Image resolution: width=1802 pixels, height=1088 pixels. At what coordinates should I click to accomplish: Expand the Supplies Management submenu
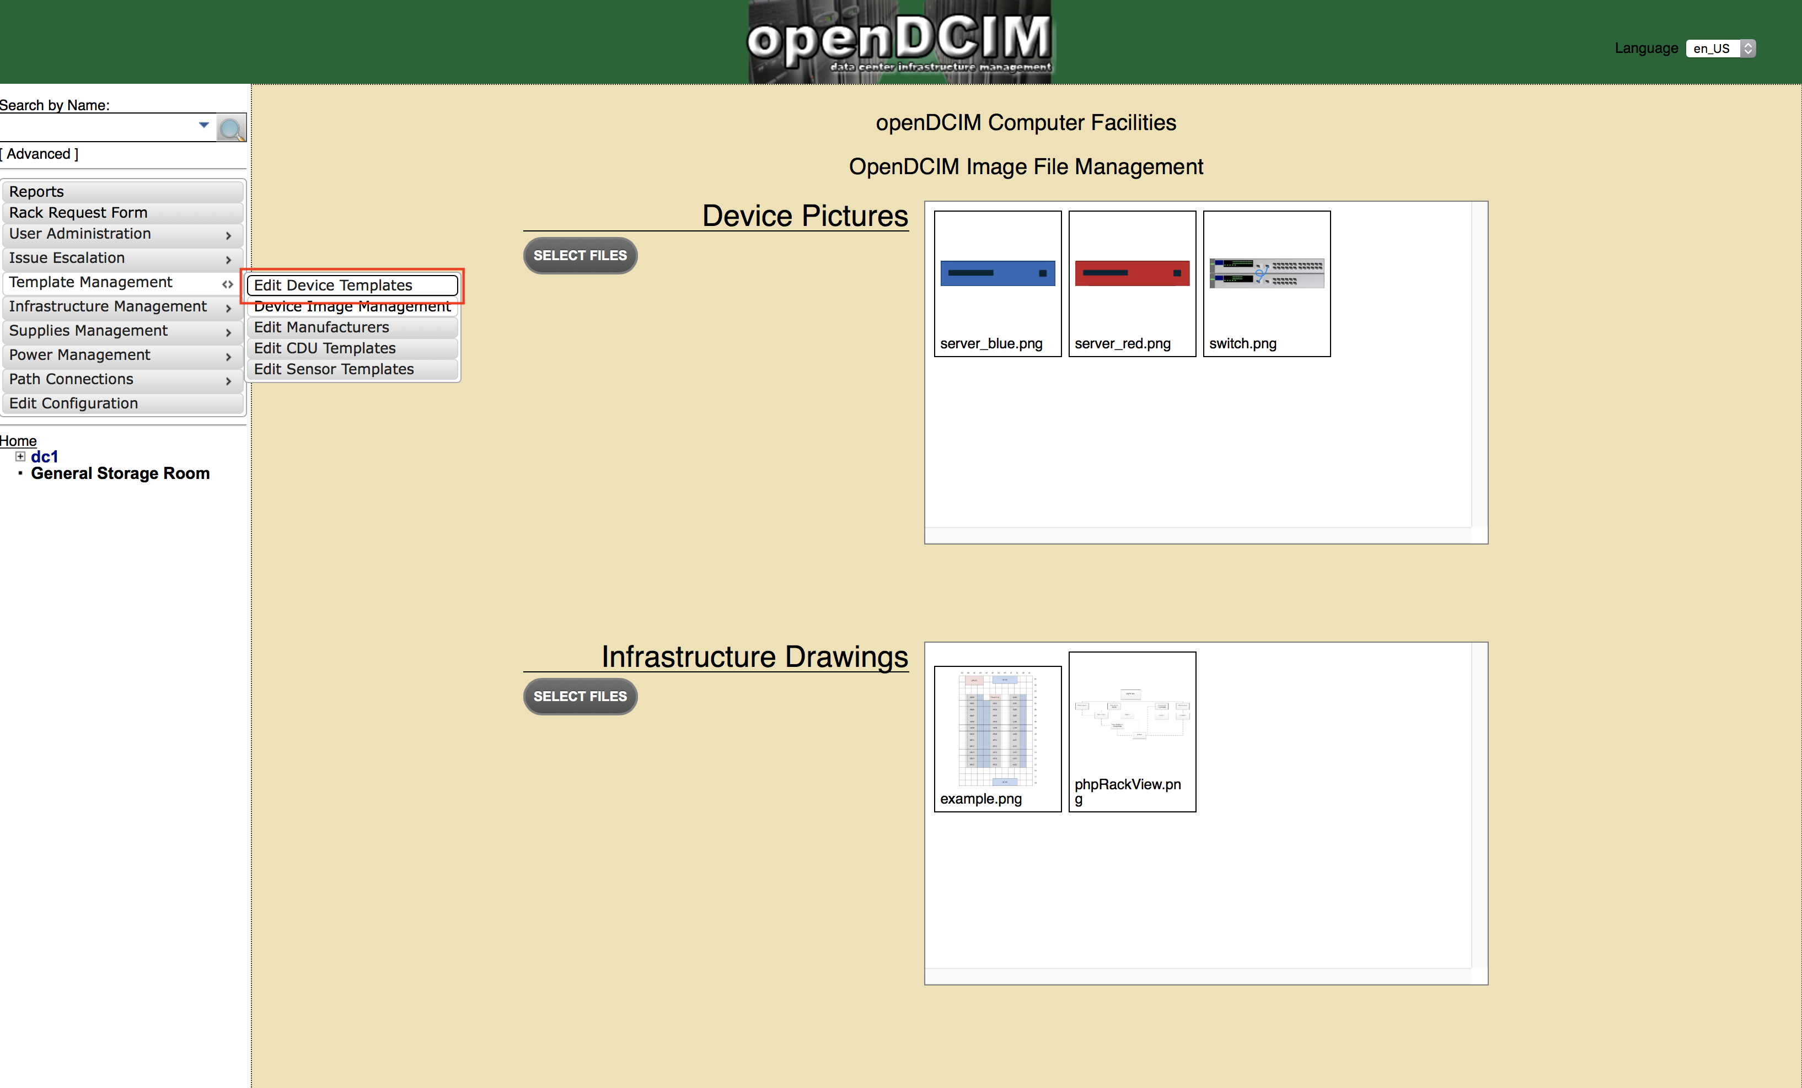click(x=123, y=331)
